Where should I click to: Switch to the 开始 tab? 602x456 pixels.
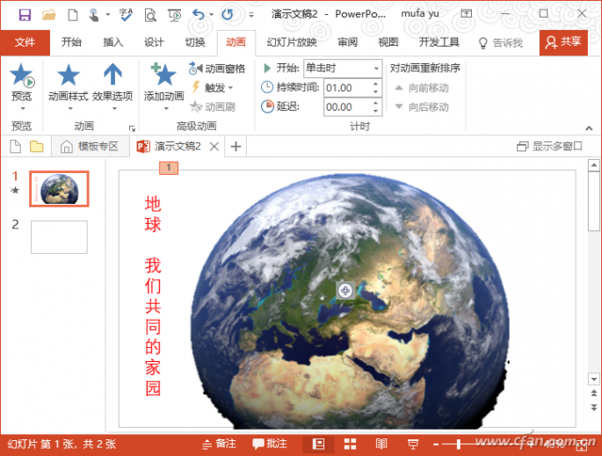coord(71,42)
